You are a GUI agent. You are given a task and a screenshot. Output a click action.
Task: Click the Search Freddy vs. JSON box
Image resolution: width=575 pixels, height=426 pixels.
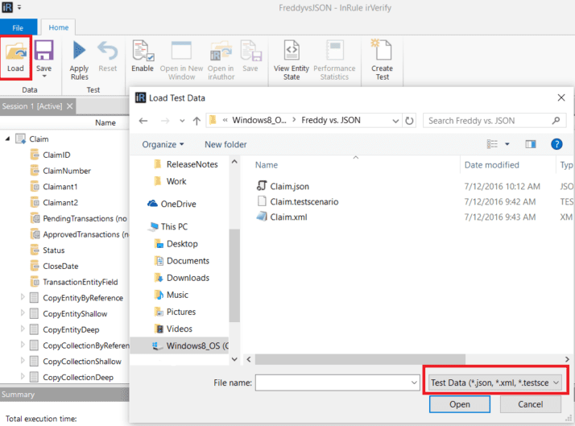point(494,121)
